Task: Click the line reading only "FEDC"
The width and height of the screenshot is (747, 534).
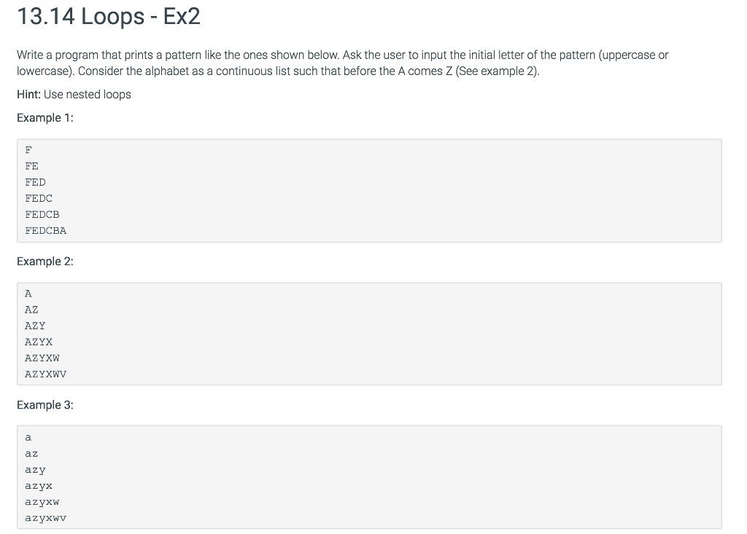Action: tap(39, 198)
